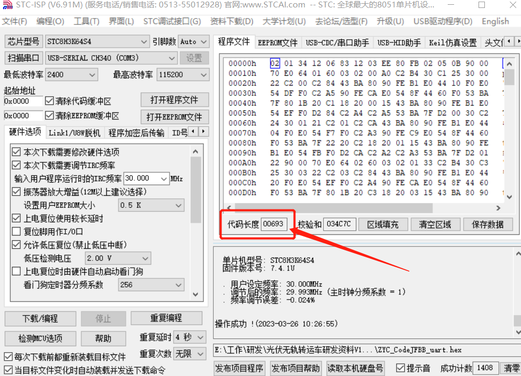Click the STC-ISP app icon in title bar
The width and height of the screenshot is (521, 376).
[x=7, y=5]
